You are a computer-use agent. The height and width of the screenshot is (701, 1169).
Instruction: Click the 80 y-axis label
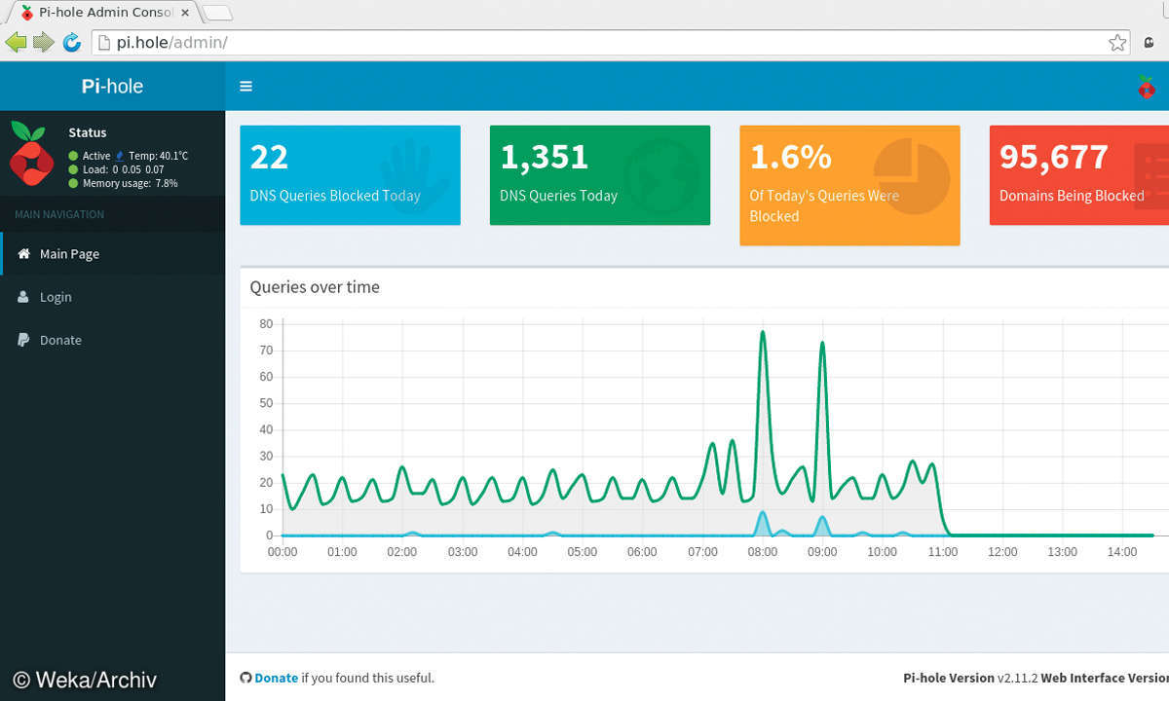point(266,323)
